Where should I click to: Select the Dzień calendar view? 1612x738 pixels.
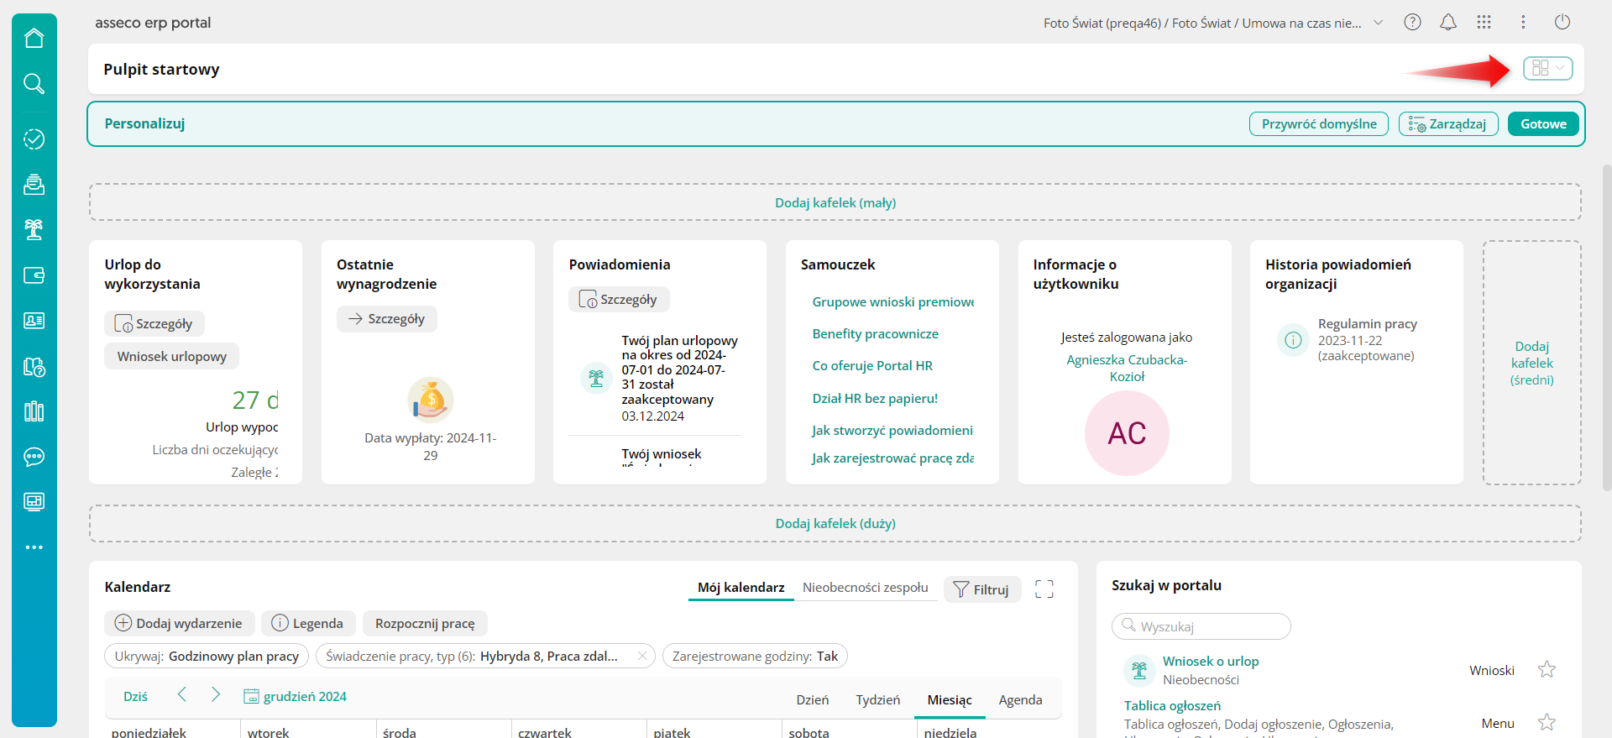[x=813, y=699]
